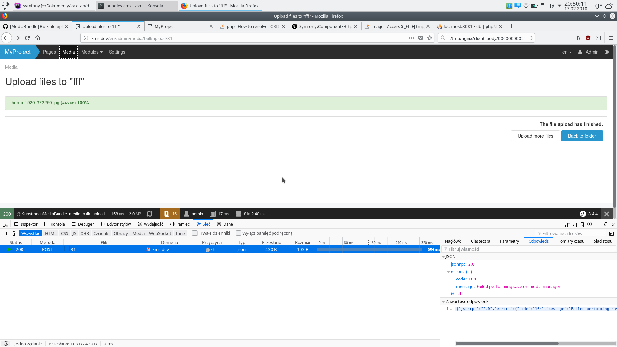Viewport: 617px width, 347px height.
Task: Click the Pocket save icon in address bar
Action: [421, 38]
